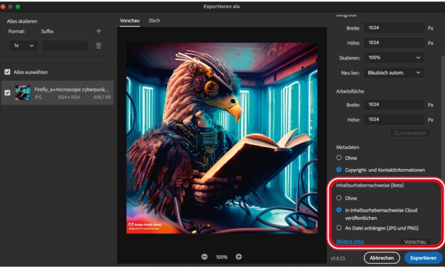Click the blue 'Exportieren' button

coord(423,258)
